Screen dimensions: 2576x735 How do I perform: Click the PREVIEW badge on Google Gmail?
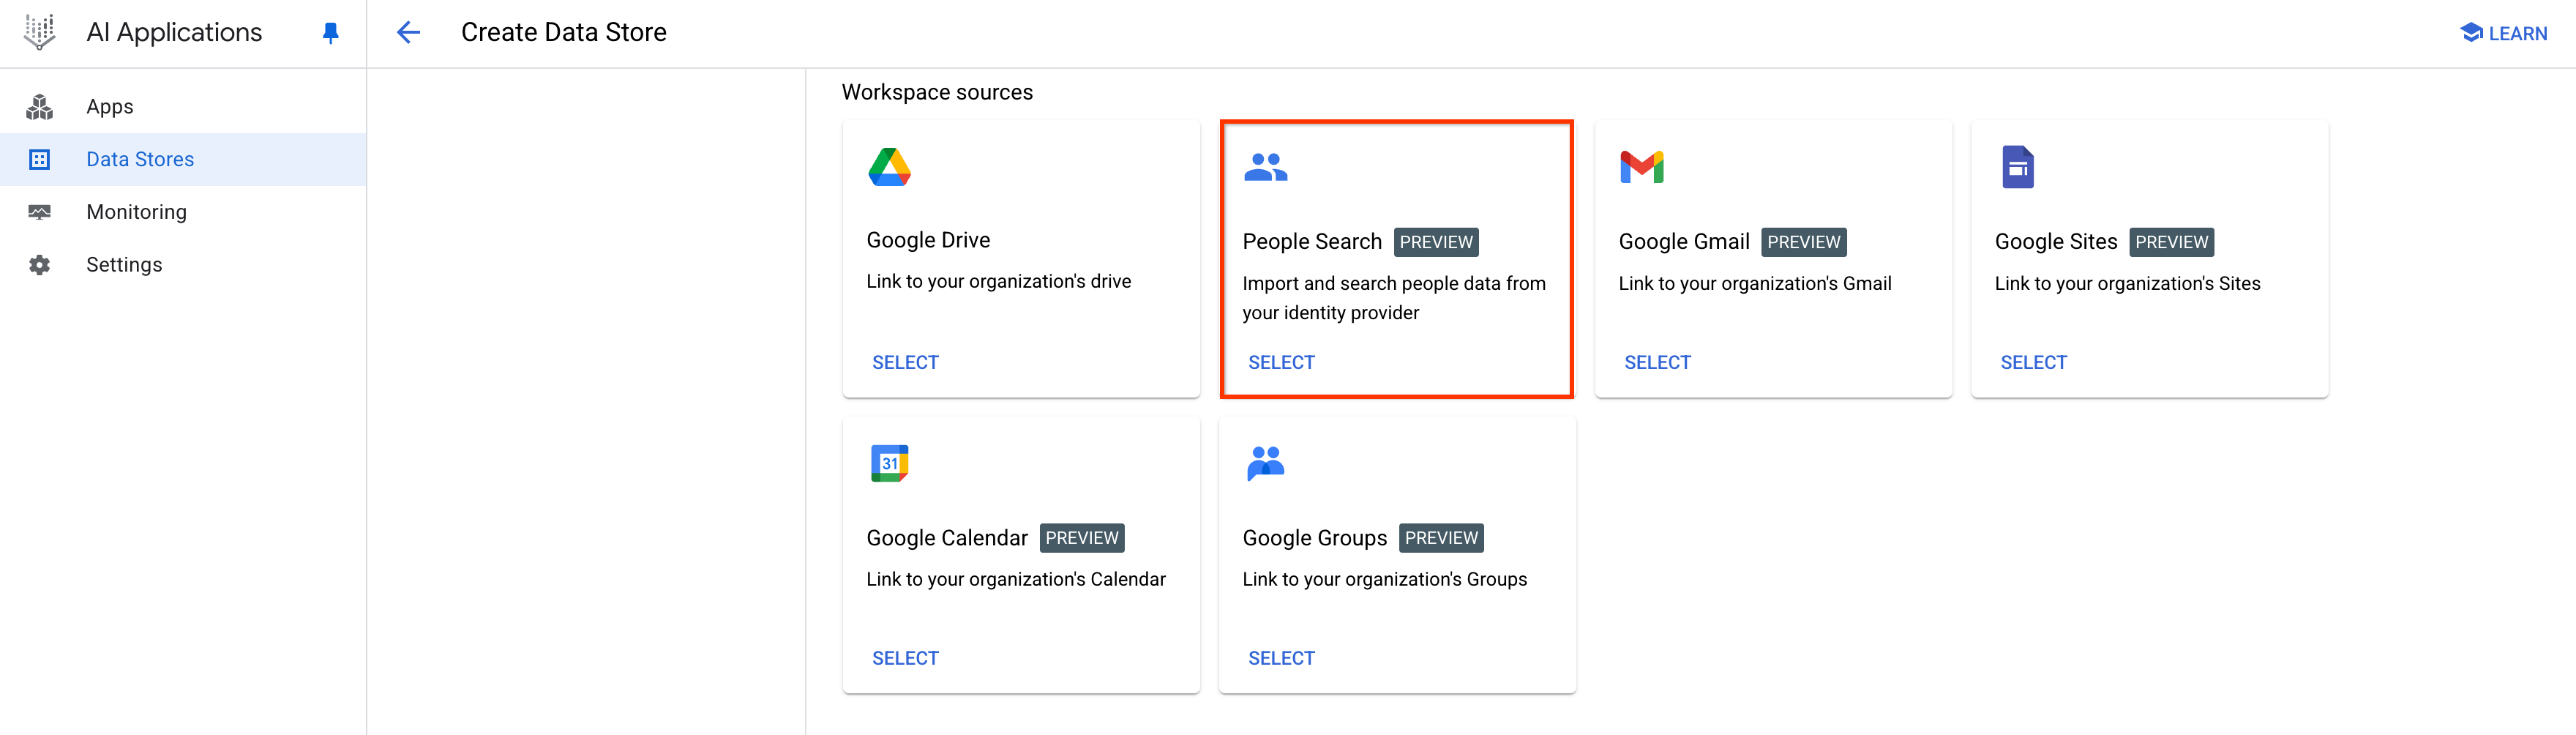pos(1803,241)
